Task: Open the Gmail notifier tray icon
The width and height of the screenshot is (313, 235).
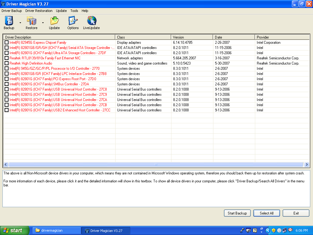Action: pos(290,230)
